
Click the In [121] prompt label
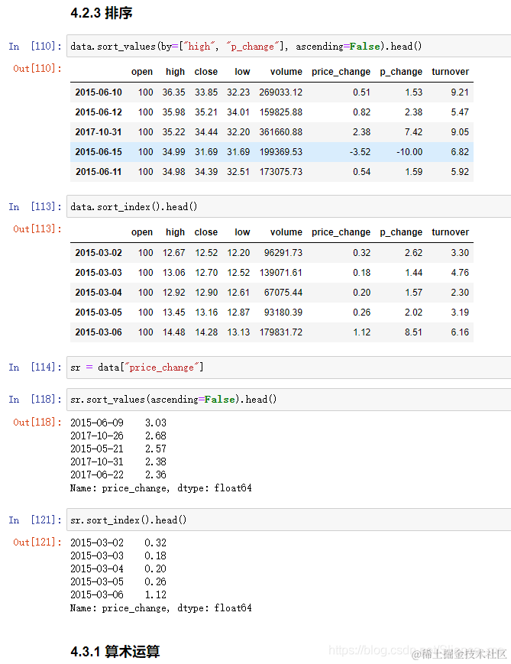point(35,520)
